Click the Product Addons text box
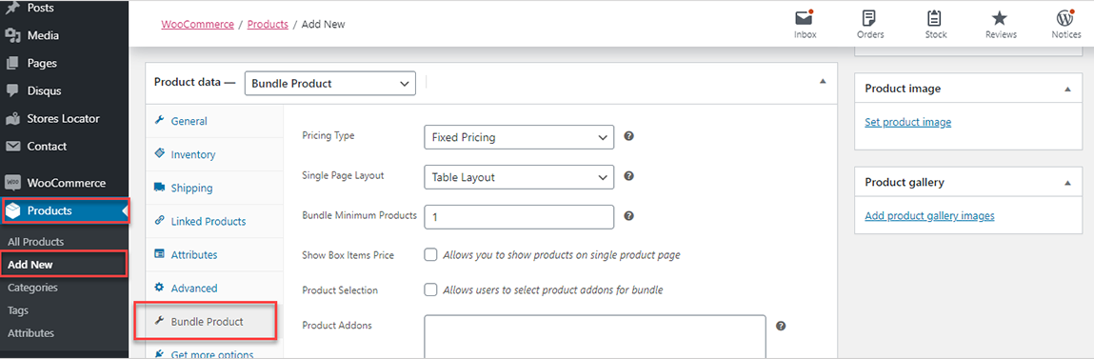The height and width of the screenshot is (359, 1094). [595, 337]
